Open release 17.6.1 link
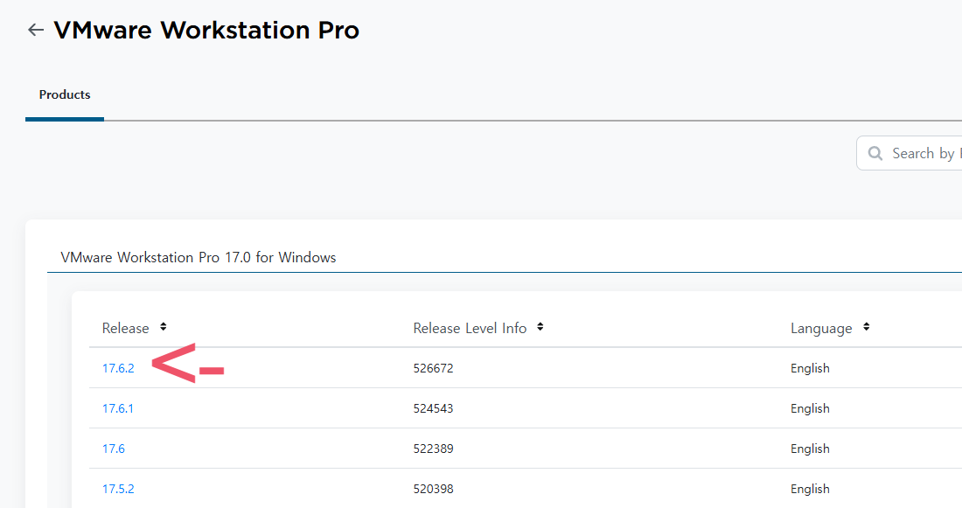This screenshot has width=962, height=508. point(118,408)
